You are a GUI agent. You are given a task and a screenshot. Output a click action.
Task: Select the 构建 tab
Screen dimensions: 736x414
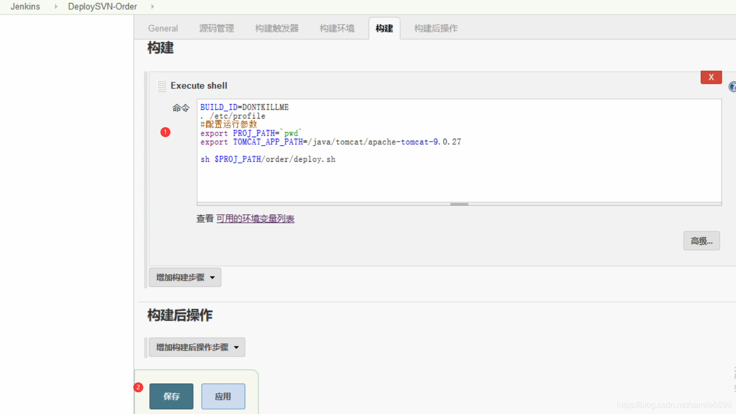click(x=385, y=29)
